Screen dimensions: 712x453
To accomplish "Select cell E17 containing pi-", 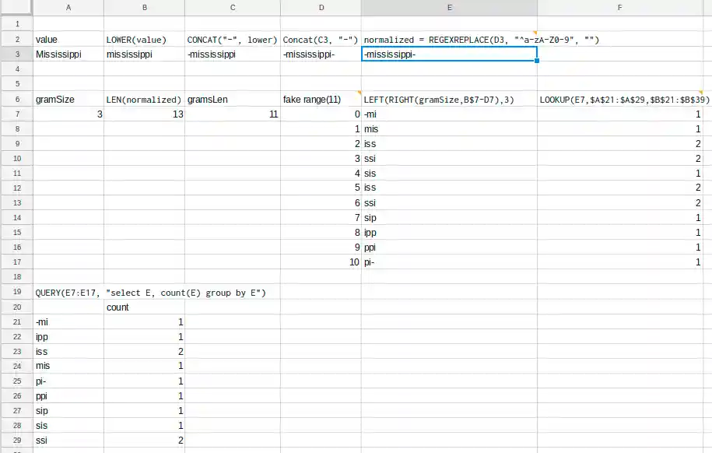I will (x=449, y=262).
